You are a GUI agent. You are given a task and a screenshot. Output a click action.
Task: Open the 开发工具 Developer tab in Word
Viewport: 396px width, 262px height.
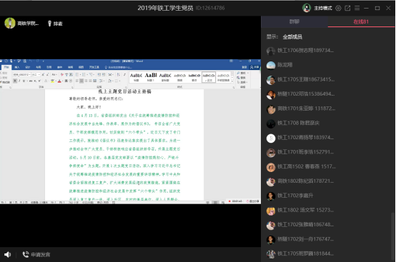click(x=94, y=67)
